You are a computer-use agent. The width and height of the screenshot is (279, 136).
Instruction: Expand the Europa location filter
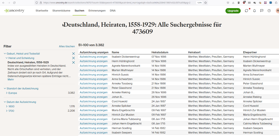[x=7, y=93]
